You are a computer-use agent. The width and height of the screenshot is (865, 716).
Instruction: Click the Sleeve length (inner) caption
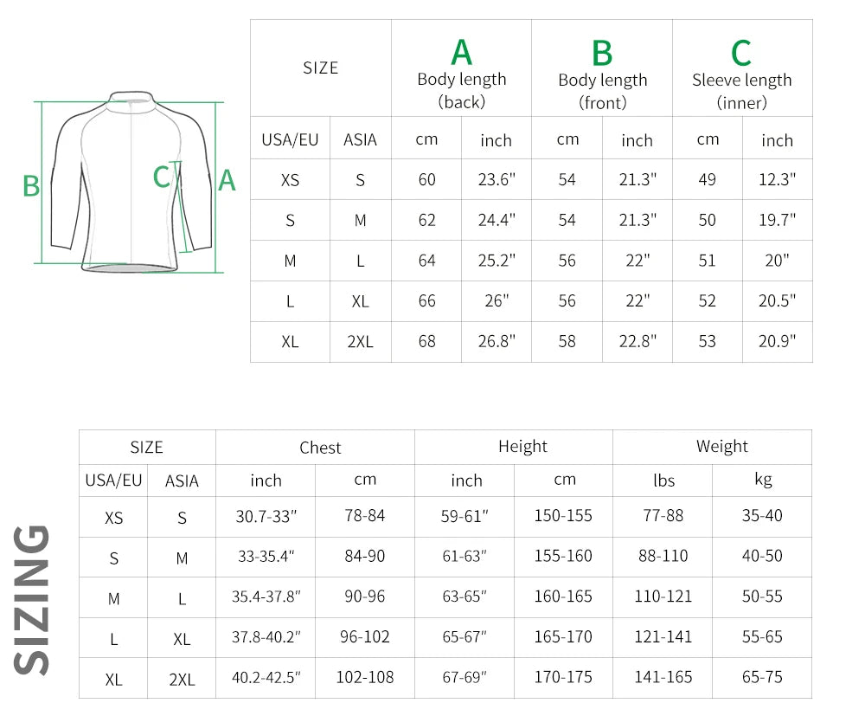741,91
